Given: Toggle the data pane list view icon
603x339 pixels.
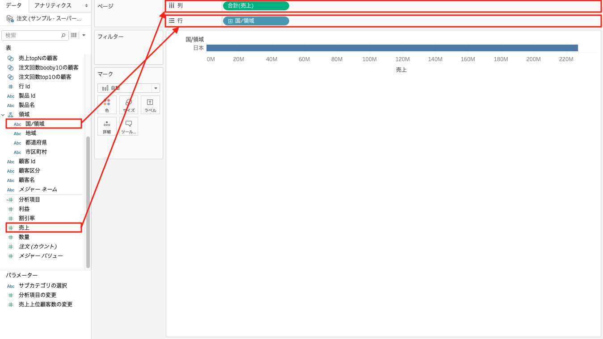Looking at the screenshot, I should [x=74, y=35].
